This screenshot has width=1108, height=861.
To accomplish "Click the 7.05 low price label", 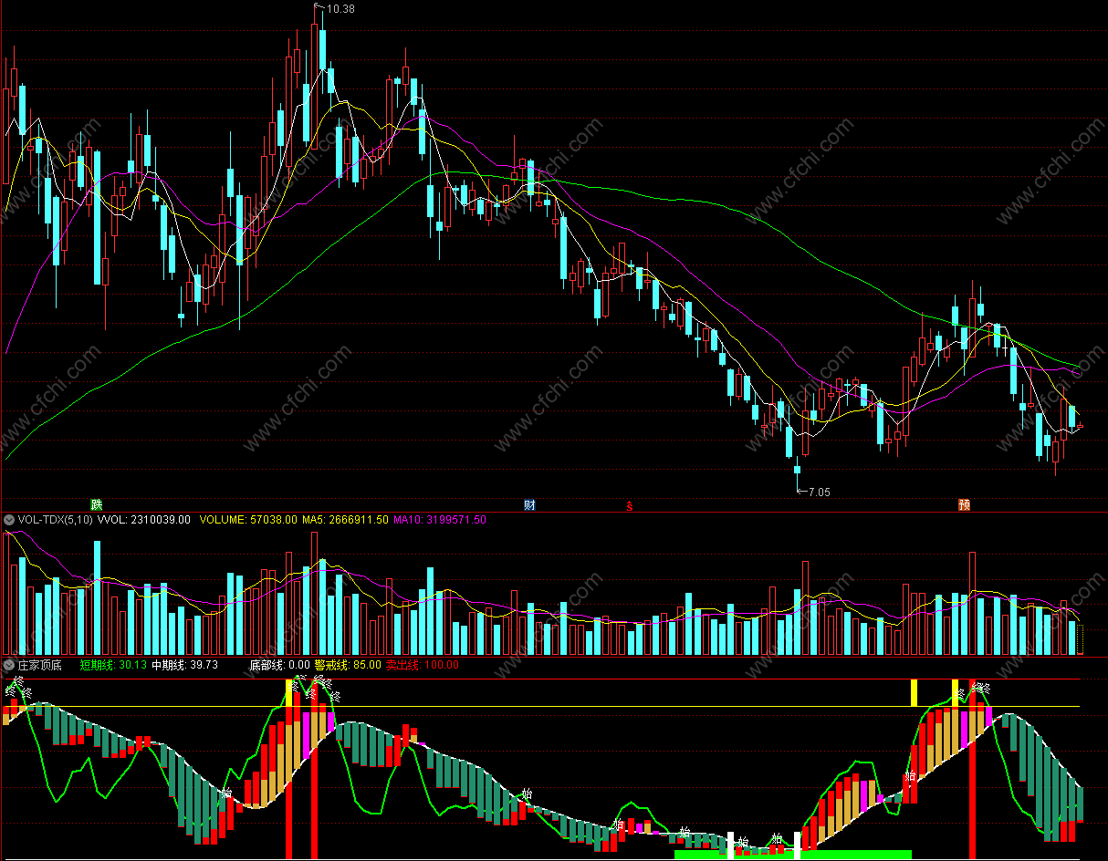I will tap(820, 492).
